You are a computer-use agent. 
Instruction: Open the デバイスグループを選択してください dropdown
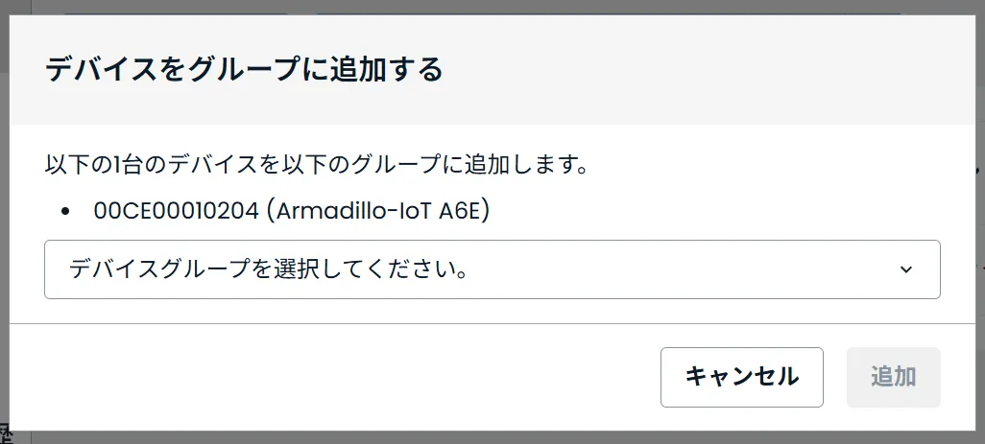pyautogui.click(x=492, y=269)
